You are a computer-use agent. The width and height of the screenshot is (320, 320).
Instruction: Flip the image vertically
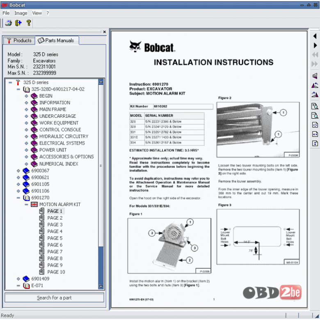315,76
